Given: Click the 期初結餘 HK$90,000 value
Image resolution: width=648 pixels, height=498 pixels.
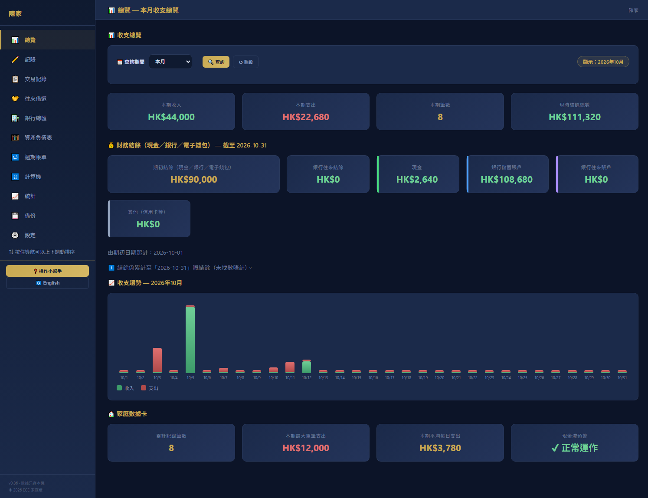Looking at the screenshot, I should click(x=194, y=180).
